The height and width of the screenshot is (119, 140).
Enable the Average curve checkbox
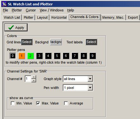(66, 103)
